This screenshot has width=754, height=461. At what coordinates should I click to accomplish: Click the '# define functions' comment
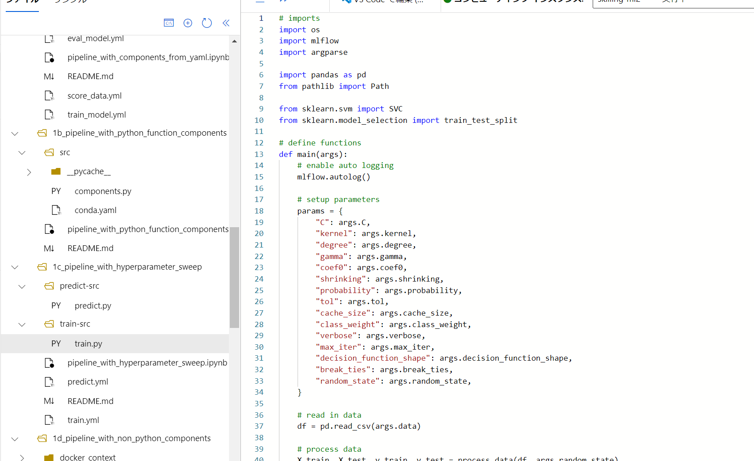pos(320,143)
